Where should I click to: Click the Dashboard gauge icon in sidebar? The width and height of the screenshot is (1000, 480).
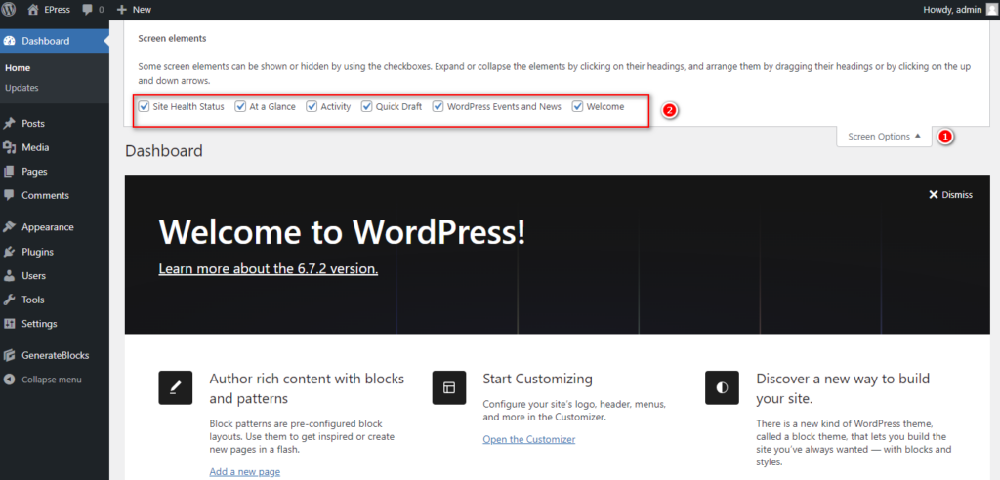9,41
